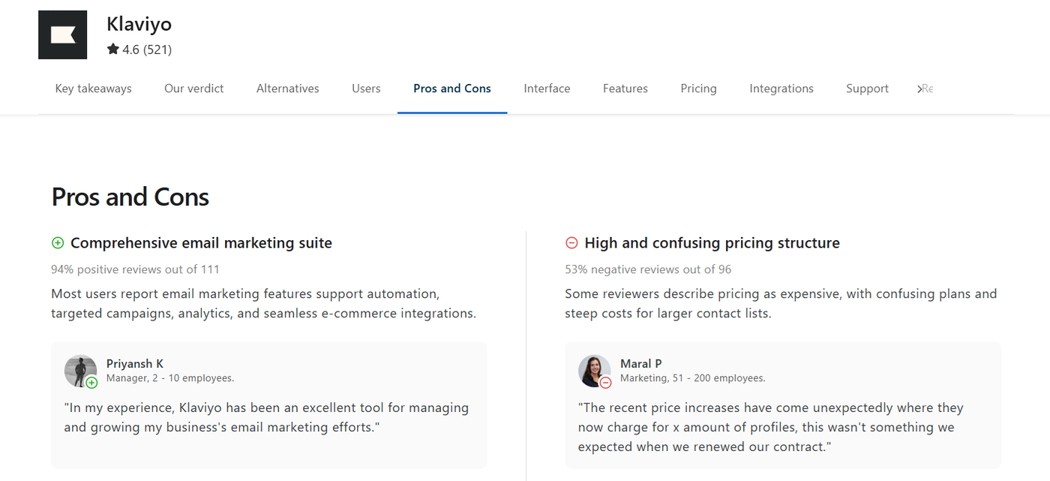The image size is (1050, 481).
Task: Click 'Manager, 2 - 10 employees.' text
Action: [x=170, y=378]
